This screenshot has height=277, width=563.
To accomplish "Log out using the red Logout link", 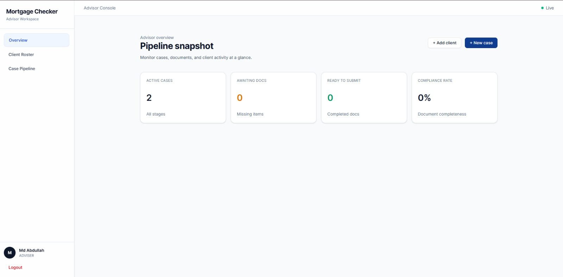I will (x=15, y=268).
